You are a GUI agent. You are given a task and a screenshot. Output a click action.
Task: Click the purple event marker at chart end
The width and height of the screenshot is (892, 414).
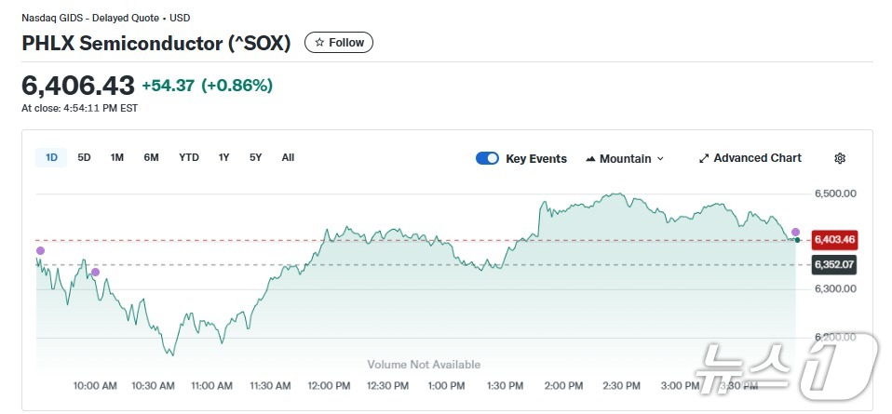click(795, 232)
